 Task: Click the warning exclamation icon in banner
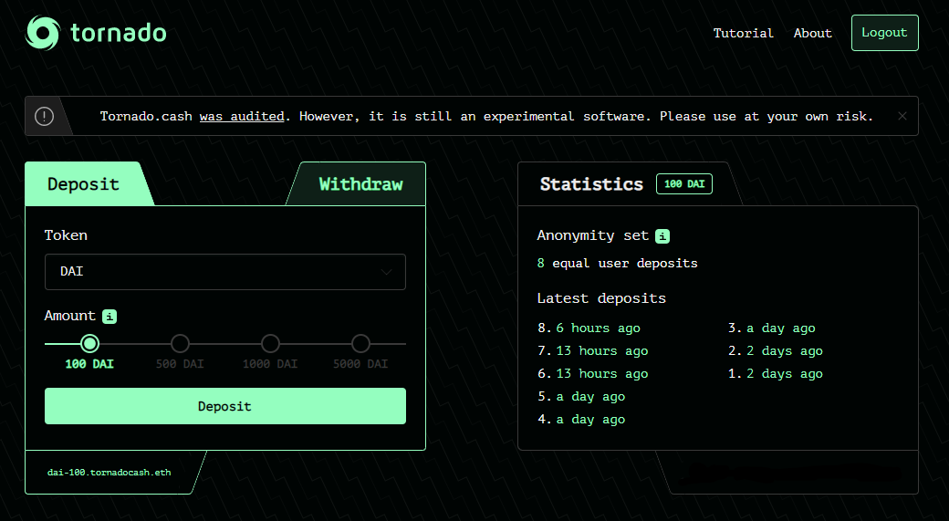tap(44, 116)
